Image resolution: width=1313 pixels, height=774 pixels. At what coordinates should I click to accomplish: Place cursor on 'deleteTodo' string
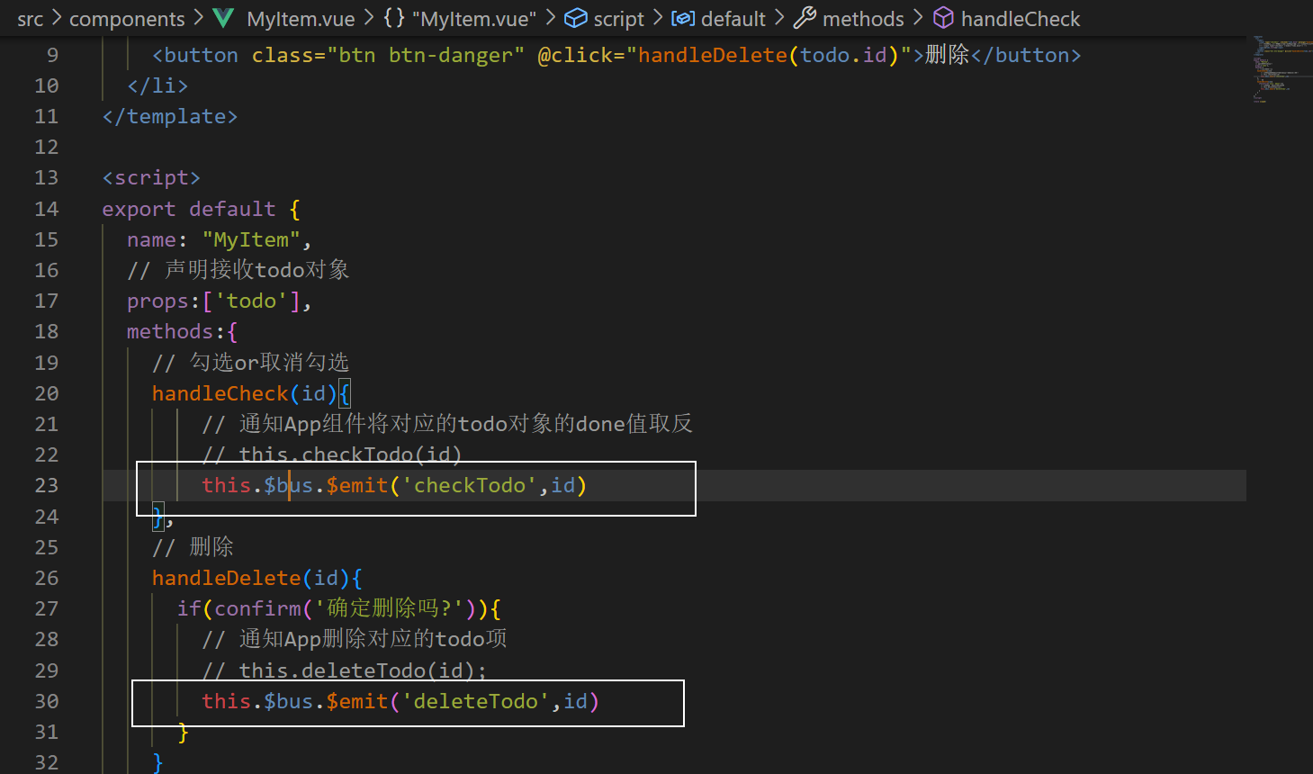[476, 701]
